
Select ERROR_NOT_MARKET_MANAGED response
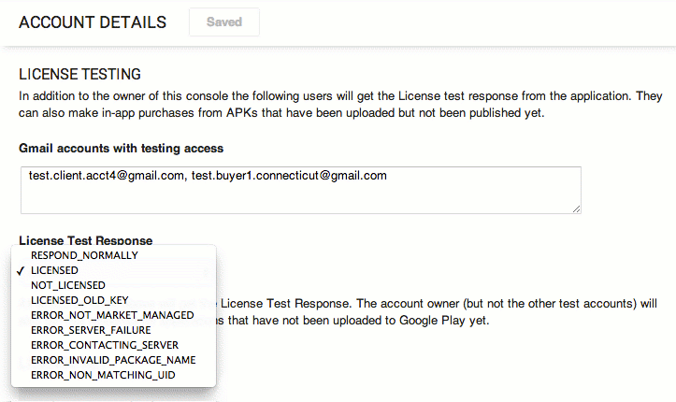pos(112,315)
